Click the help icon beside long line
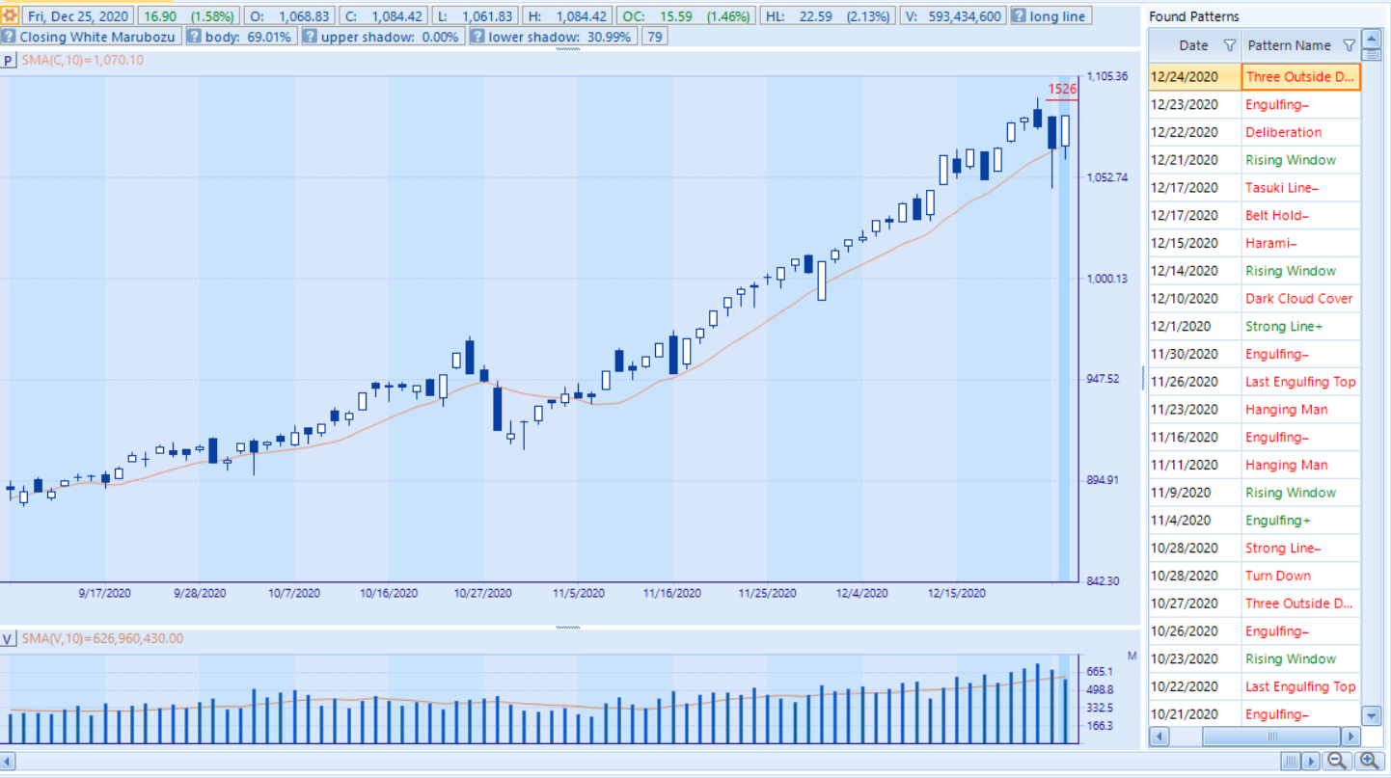The image size is (1391, 778). [x=1019, y=16]
